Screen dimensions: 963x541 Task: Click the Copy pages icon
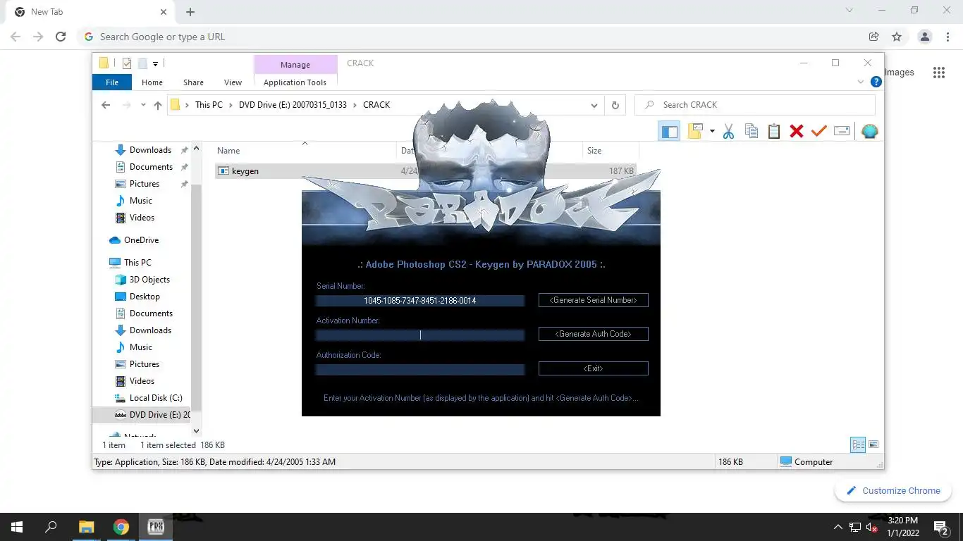(x=752, y=131)
